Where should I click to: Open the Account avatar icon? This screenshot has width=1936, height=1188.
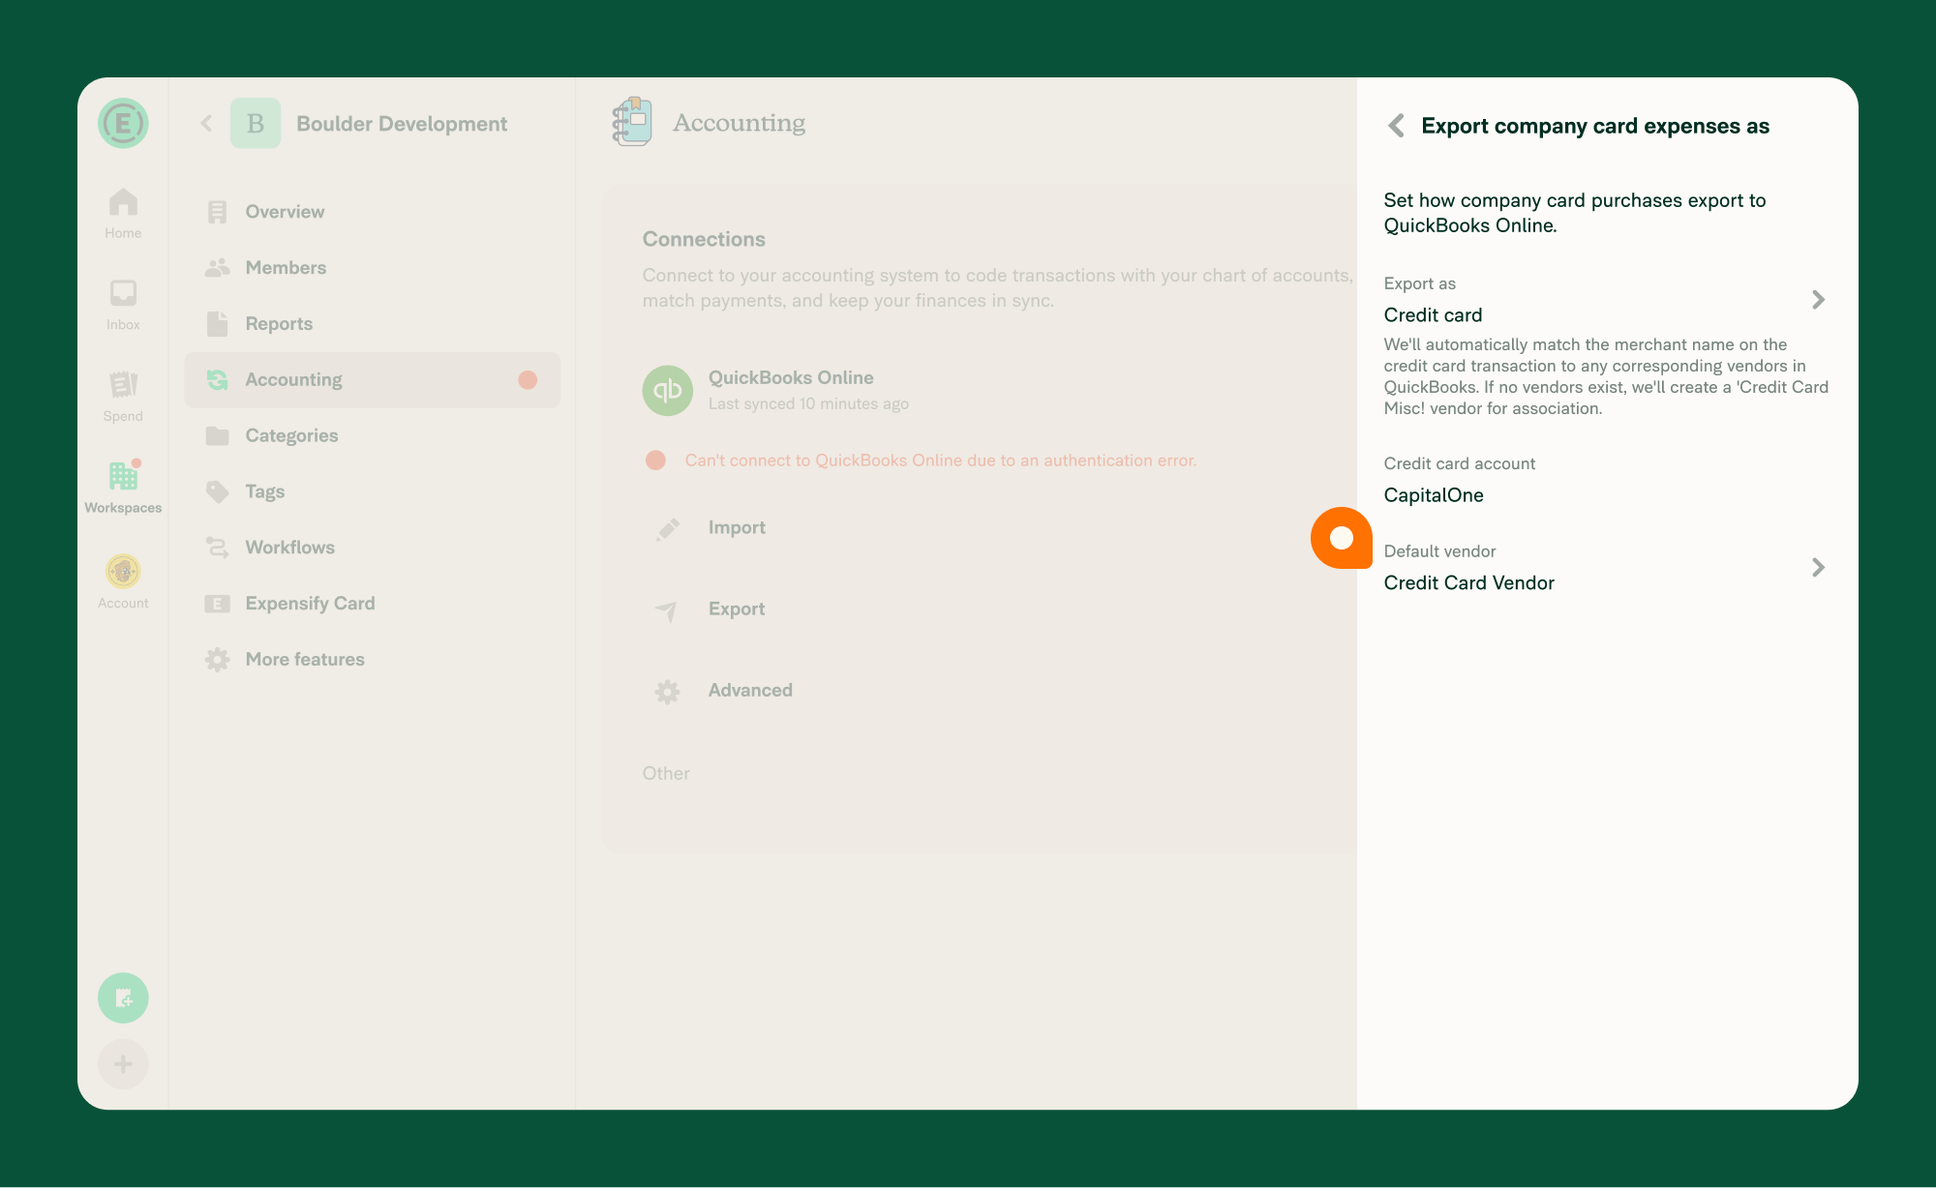123,571
